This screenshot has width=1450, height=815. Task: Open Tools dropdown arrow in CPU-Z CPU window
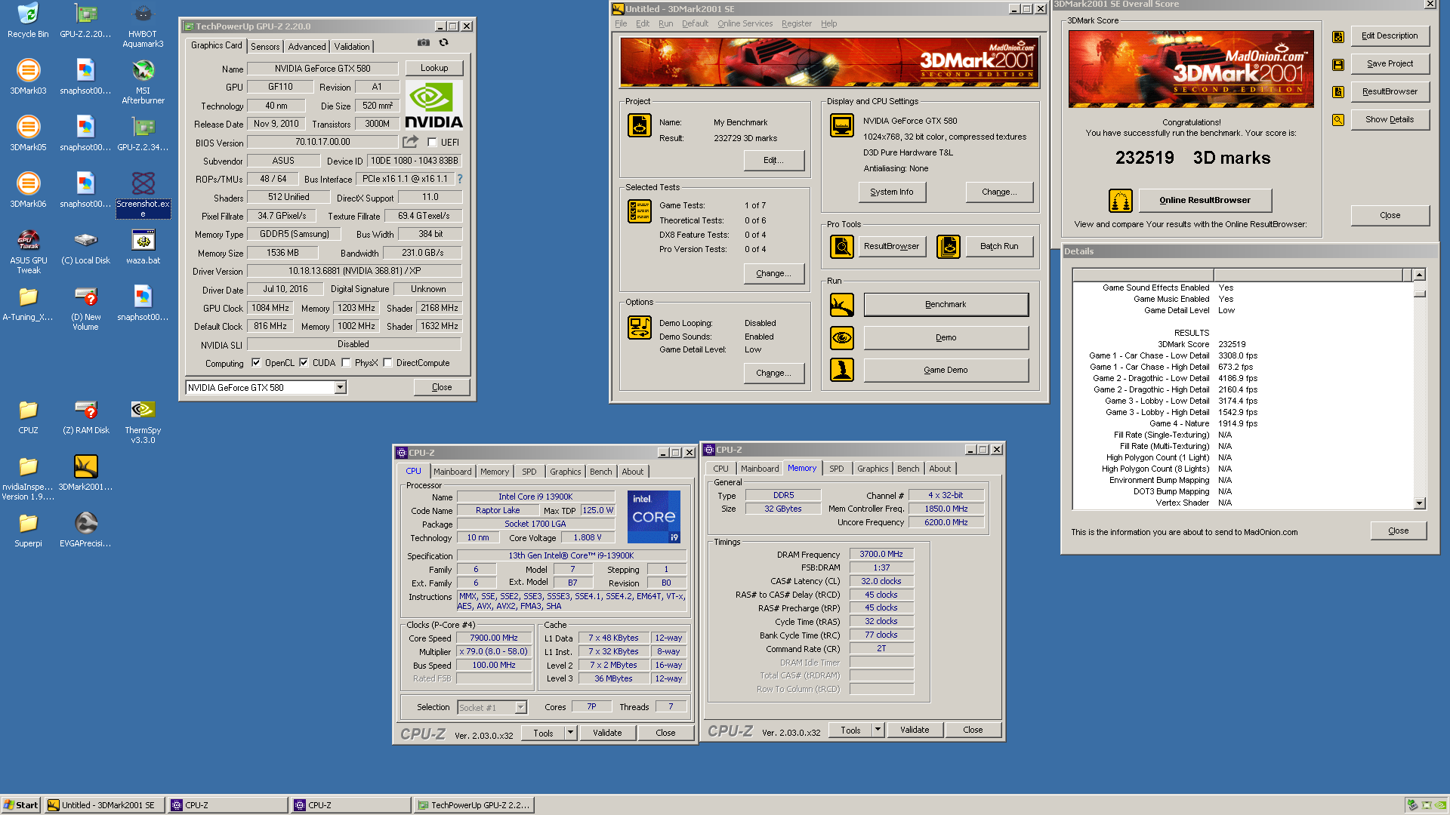point(570,733)
